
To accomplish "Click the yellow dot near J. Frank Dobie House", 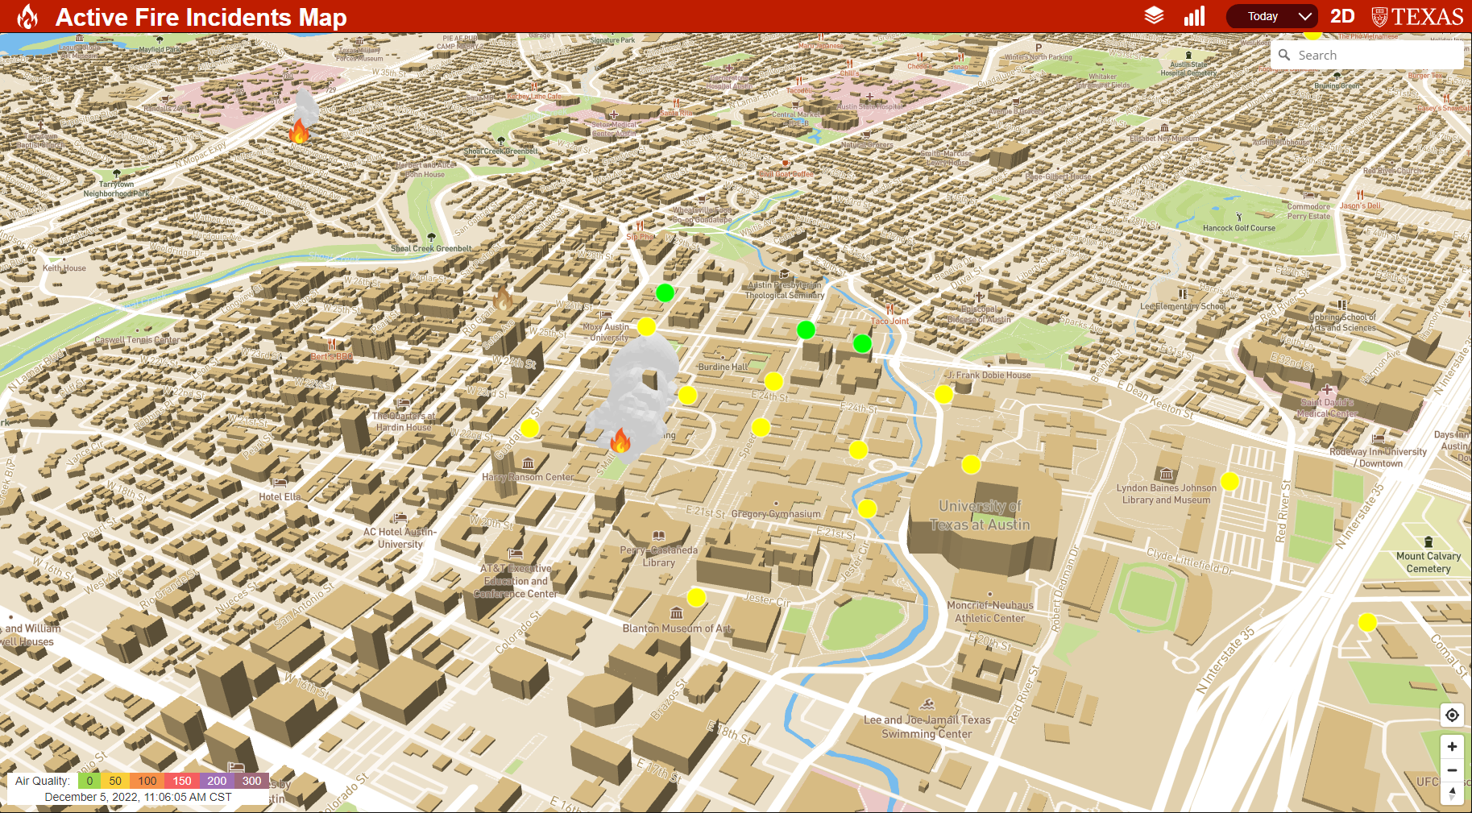I will tap(943, 394).
